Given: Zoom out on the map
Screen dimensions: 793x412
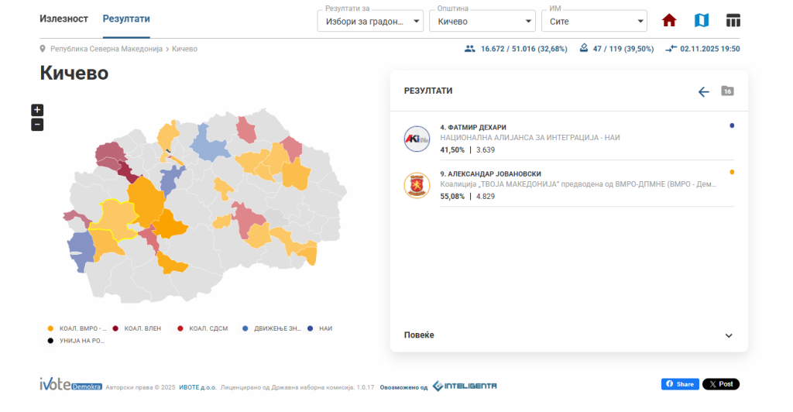Looking at the screenshot, I should pos(37,125).
